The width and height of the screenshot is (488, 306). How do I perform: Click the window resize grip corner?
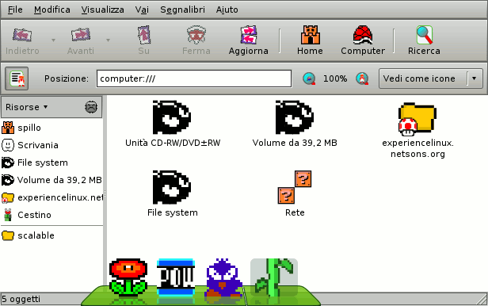pyautogui.click(x=482, y=300)
